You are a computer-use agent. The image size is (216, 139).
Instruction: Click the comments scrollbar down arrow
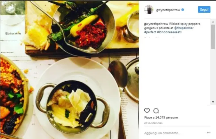(213, 102)
